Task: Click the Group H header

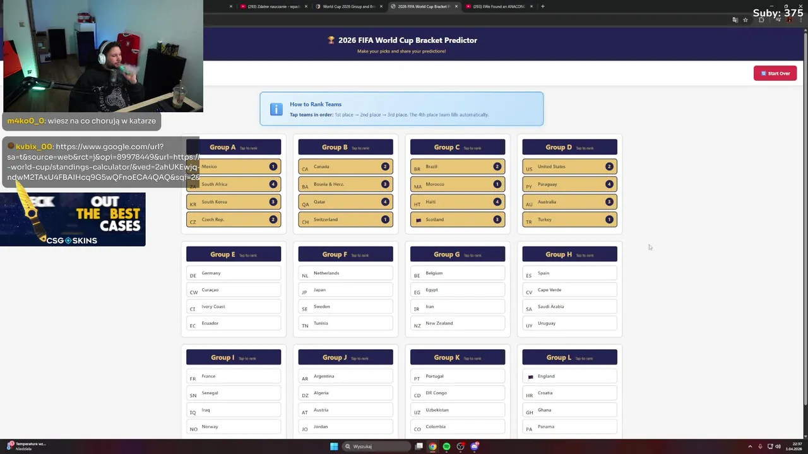Action: tap(569, 254)
